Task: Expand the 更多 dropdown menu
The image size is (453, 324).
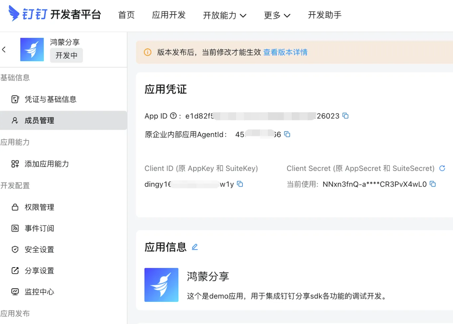Action: pyautogui.click(x=277, y=15)
